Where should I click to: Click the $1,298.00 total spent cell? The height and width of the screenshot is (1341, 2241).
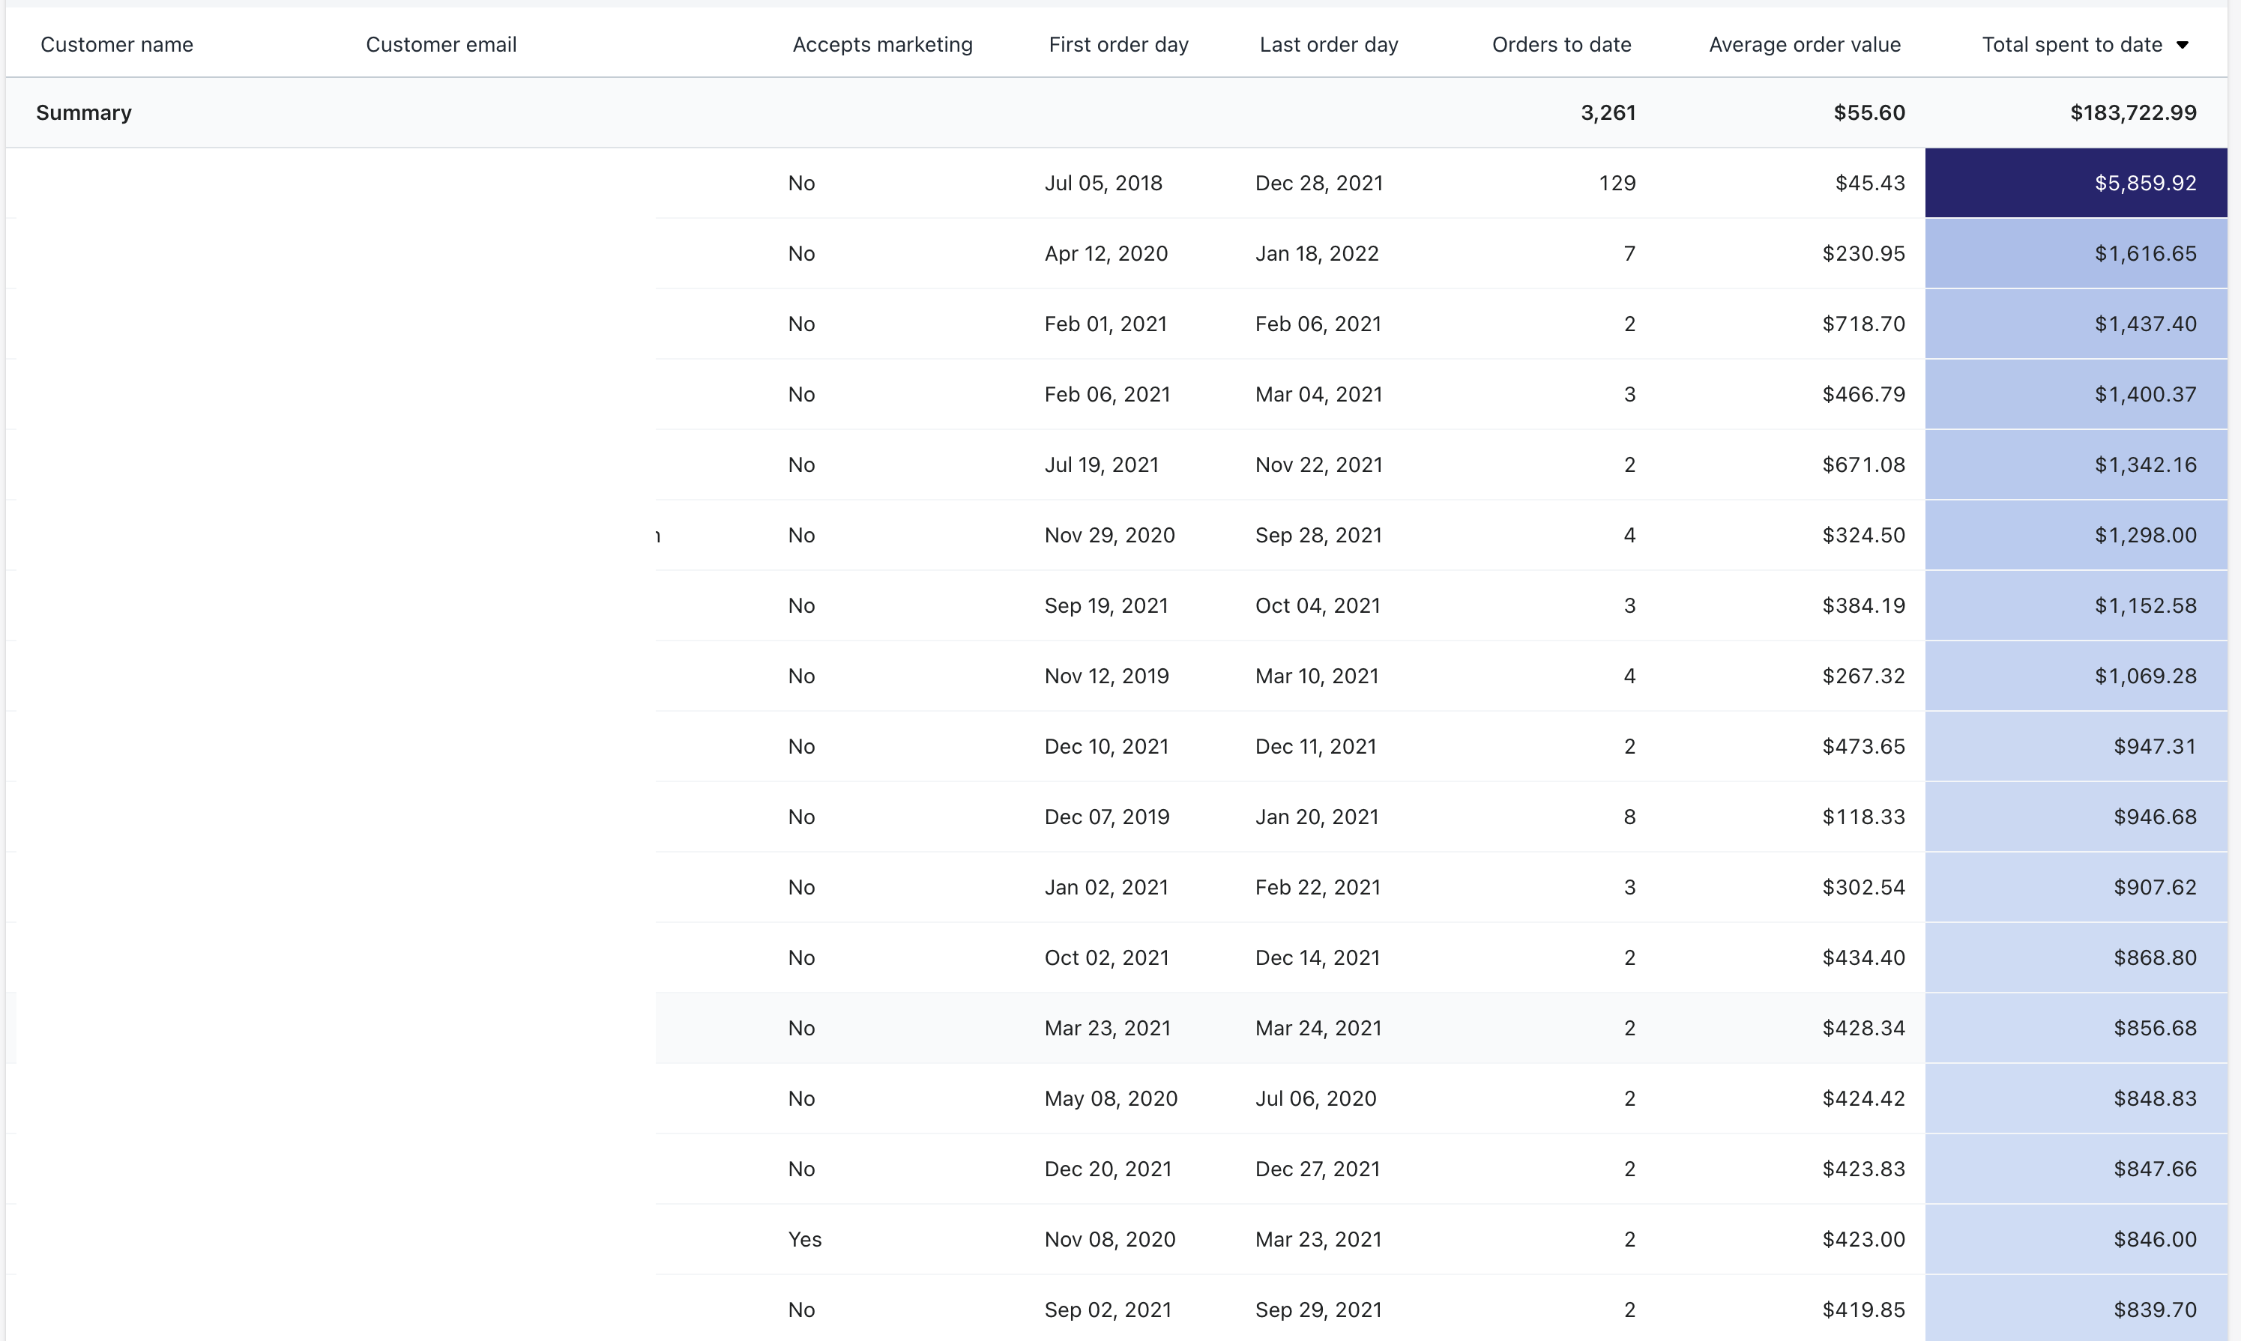click(2075, 536)
